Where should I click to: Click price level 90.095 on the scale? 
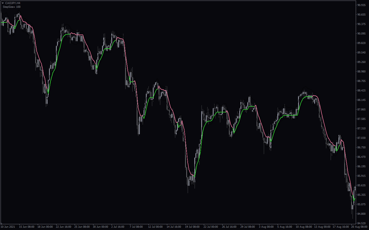pos(362,34)
